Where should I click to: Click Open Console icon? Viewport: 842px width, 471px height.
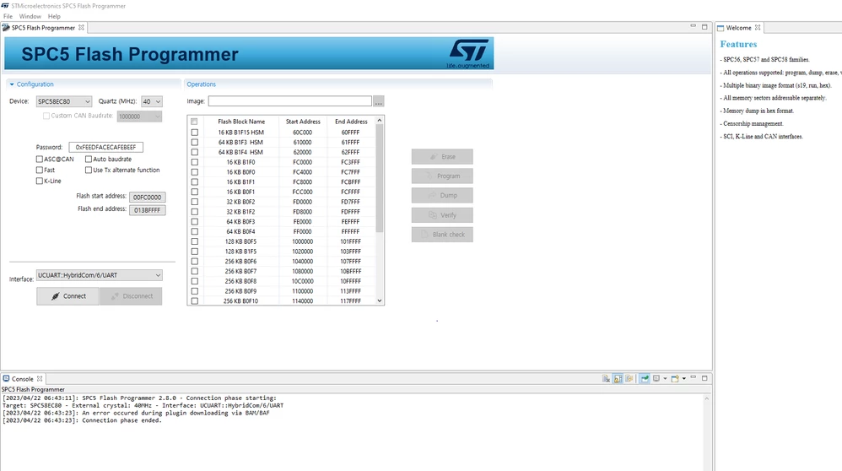point(675,379)
